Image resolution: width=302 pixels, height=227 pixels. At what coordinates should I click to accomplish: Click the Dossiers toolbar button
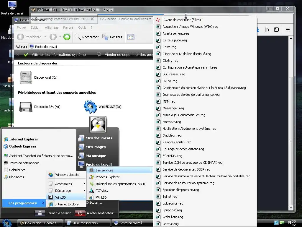pos(112,37)
